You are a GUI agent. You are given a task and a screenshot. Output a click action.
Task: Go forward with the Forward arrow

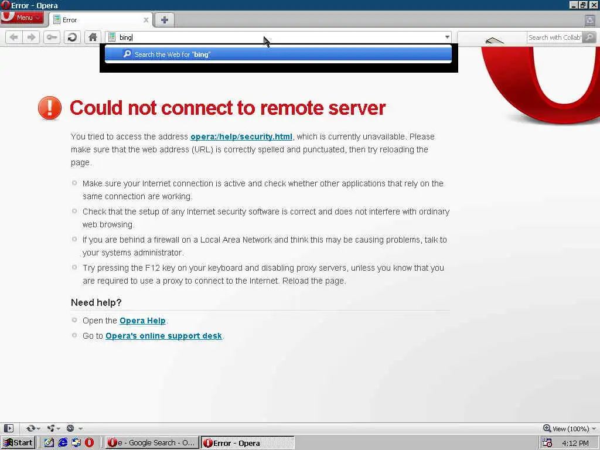click(x=31, y=37)
